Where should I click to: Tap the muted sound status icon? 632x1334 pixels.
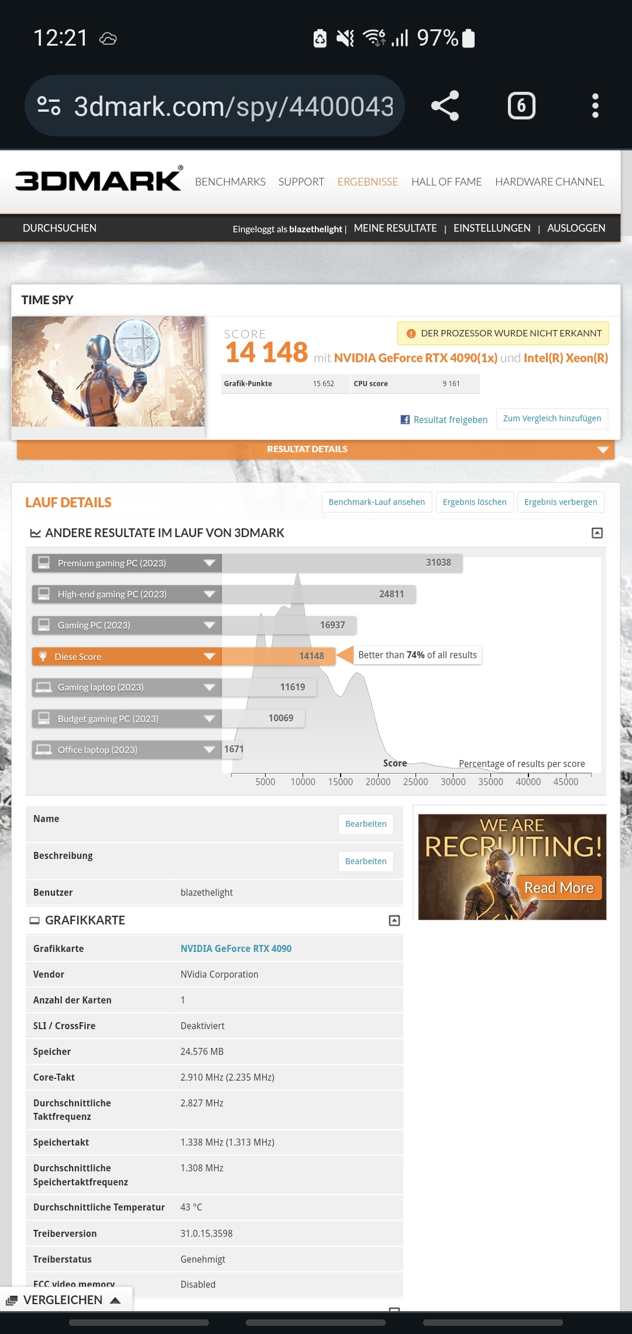coord(345,39)
